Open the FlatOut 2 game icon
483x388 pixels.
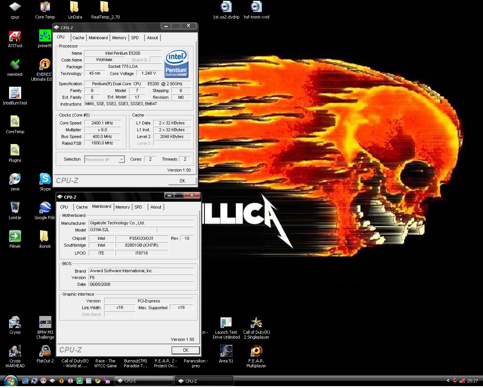45,354
